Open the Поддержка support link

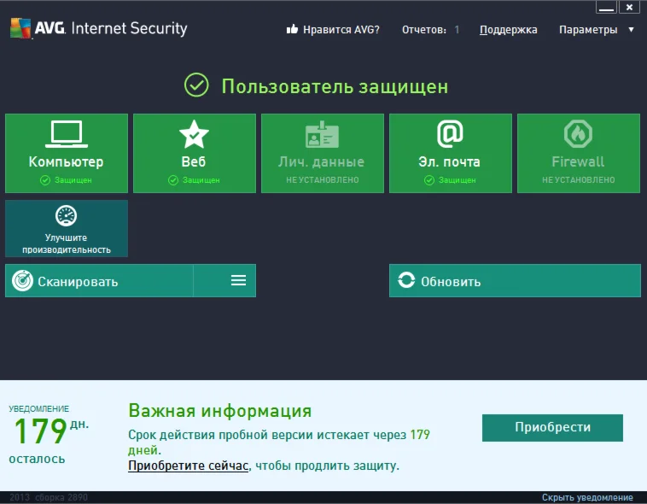(x=509, y=30)
